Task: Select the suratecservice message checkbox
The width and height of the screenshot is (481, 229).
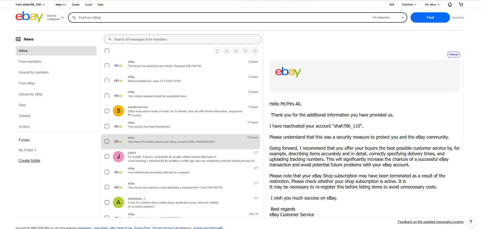Action: tap(107, 111)
